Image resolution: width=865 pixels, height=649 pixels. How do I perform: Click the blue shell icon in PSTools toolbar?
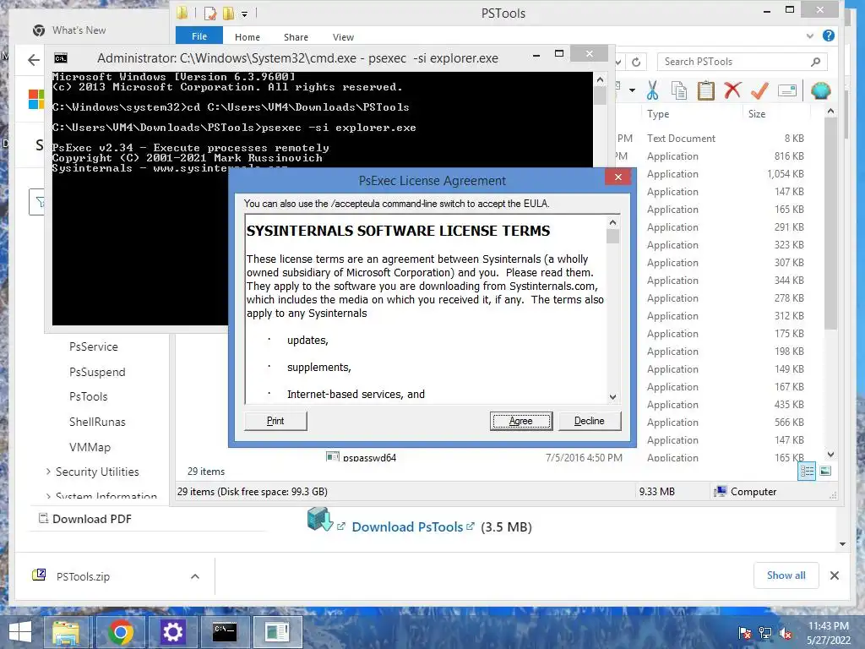coord(820,90)
